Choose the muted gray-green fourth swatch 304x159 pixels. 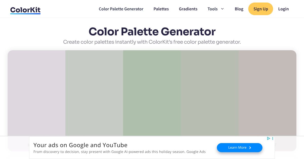pos(210,93)
